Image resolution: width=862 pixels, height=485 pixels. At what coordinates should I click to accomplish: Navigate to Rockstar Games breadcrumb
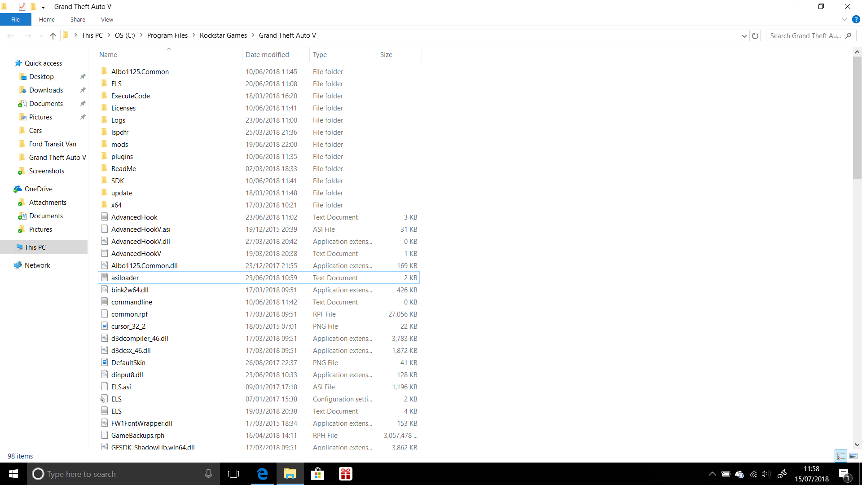click(x=223, y=35)
